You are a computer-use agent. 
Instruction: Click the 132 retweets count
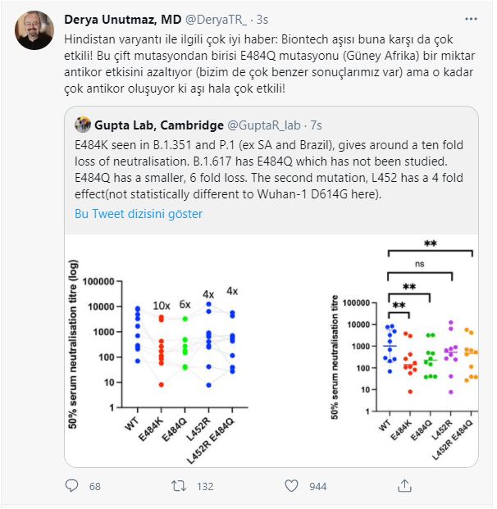pyautogui.click(x=205, y=486)
